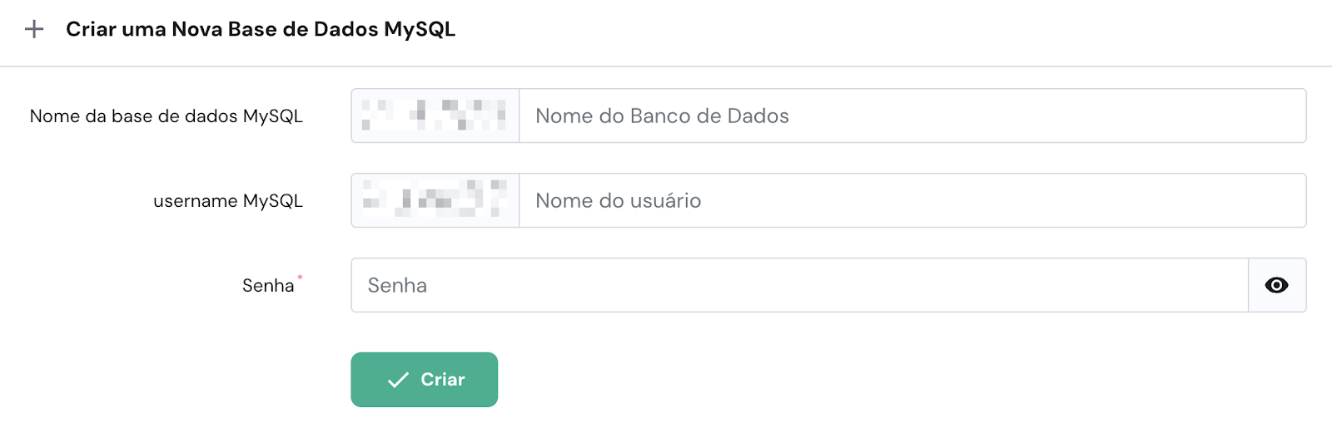Click the divider line under the heading
Viewport: 1332px width, 423px height.
666,66
